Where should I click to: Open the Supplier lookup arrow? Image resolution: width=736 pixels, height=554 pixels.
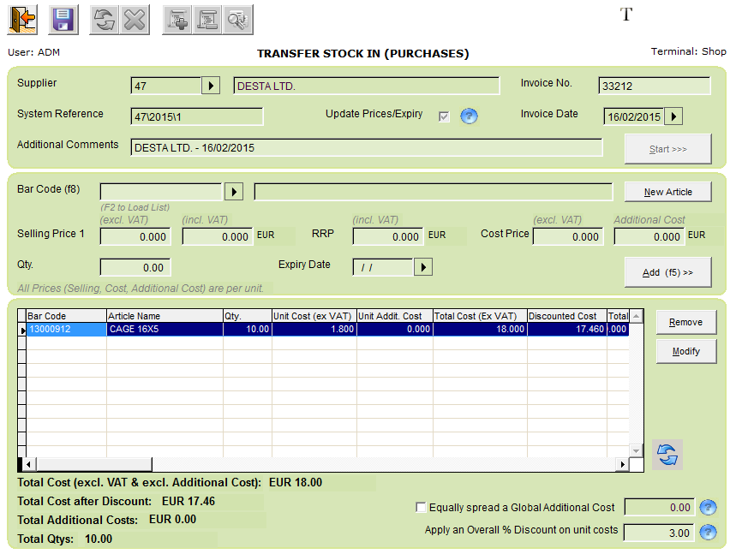click(211, 86)
